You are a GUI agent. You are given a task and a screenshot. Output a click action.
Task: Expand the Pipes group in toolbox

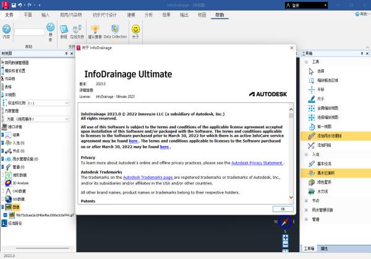tap(306, 220)
